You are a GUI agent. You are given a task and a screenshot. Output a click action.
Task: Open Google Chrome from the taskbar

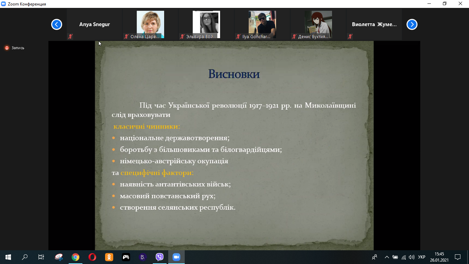point(76,257)
